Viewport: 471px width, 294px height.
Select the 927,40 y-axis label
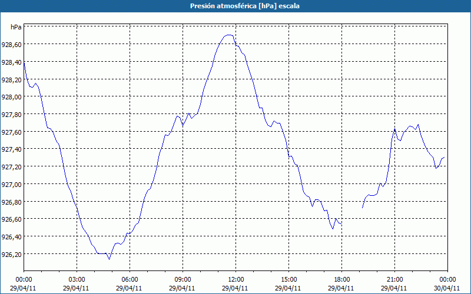tap(11, 149)
